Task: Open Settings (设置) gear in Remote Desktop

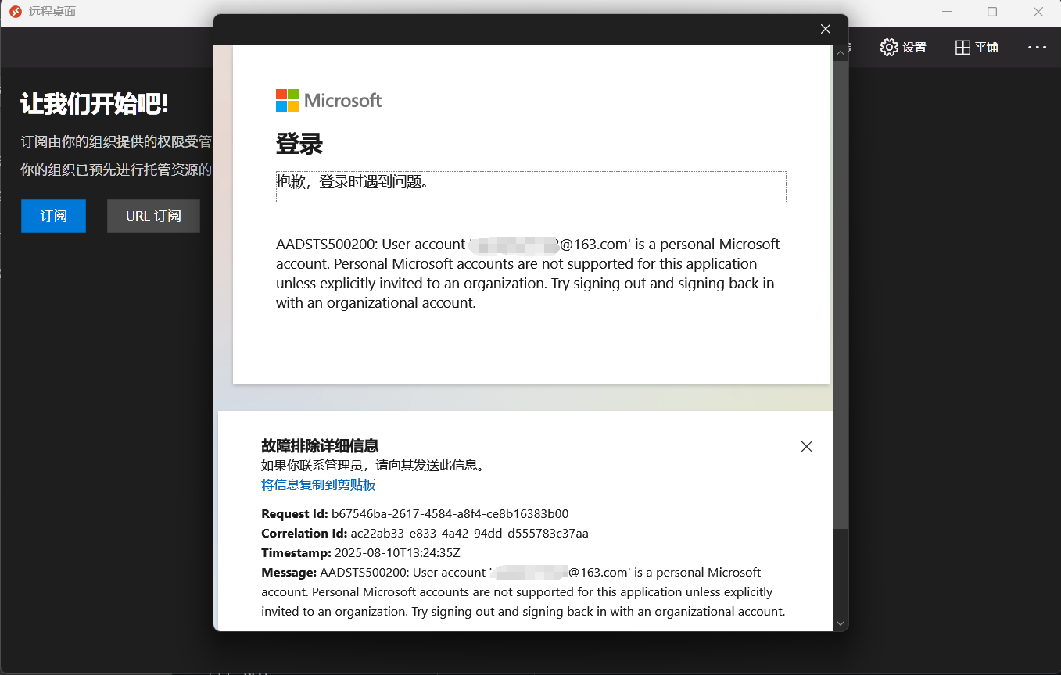Action: click(x=903, y=47)
